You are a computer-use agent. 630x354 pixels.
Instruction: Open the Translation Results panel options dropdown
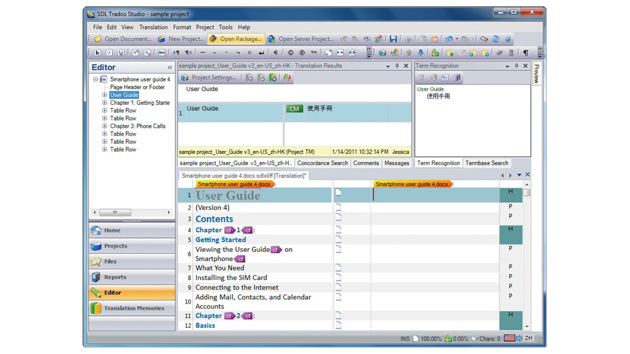tap(388, 66)
